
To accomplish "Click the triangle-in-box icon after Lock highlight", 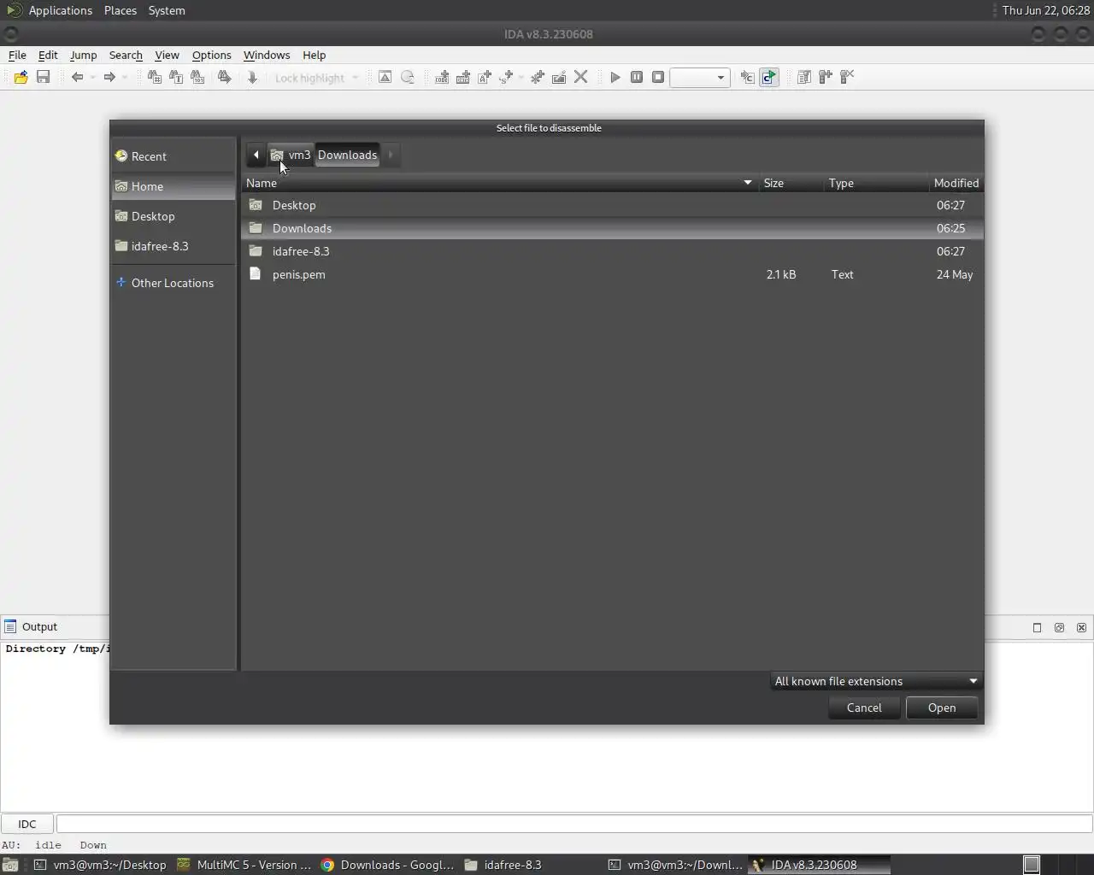I will pyautogui.click(x=385, y=77).
